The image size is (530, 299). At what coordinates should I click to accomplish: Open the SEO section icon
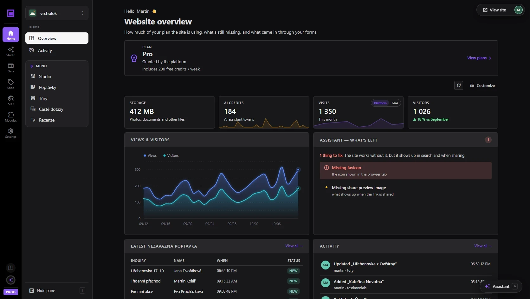click(11, 100)
